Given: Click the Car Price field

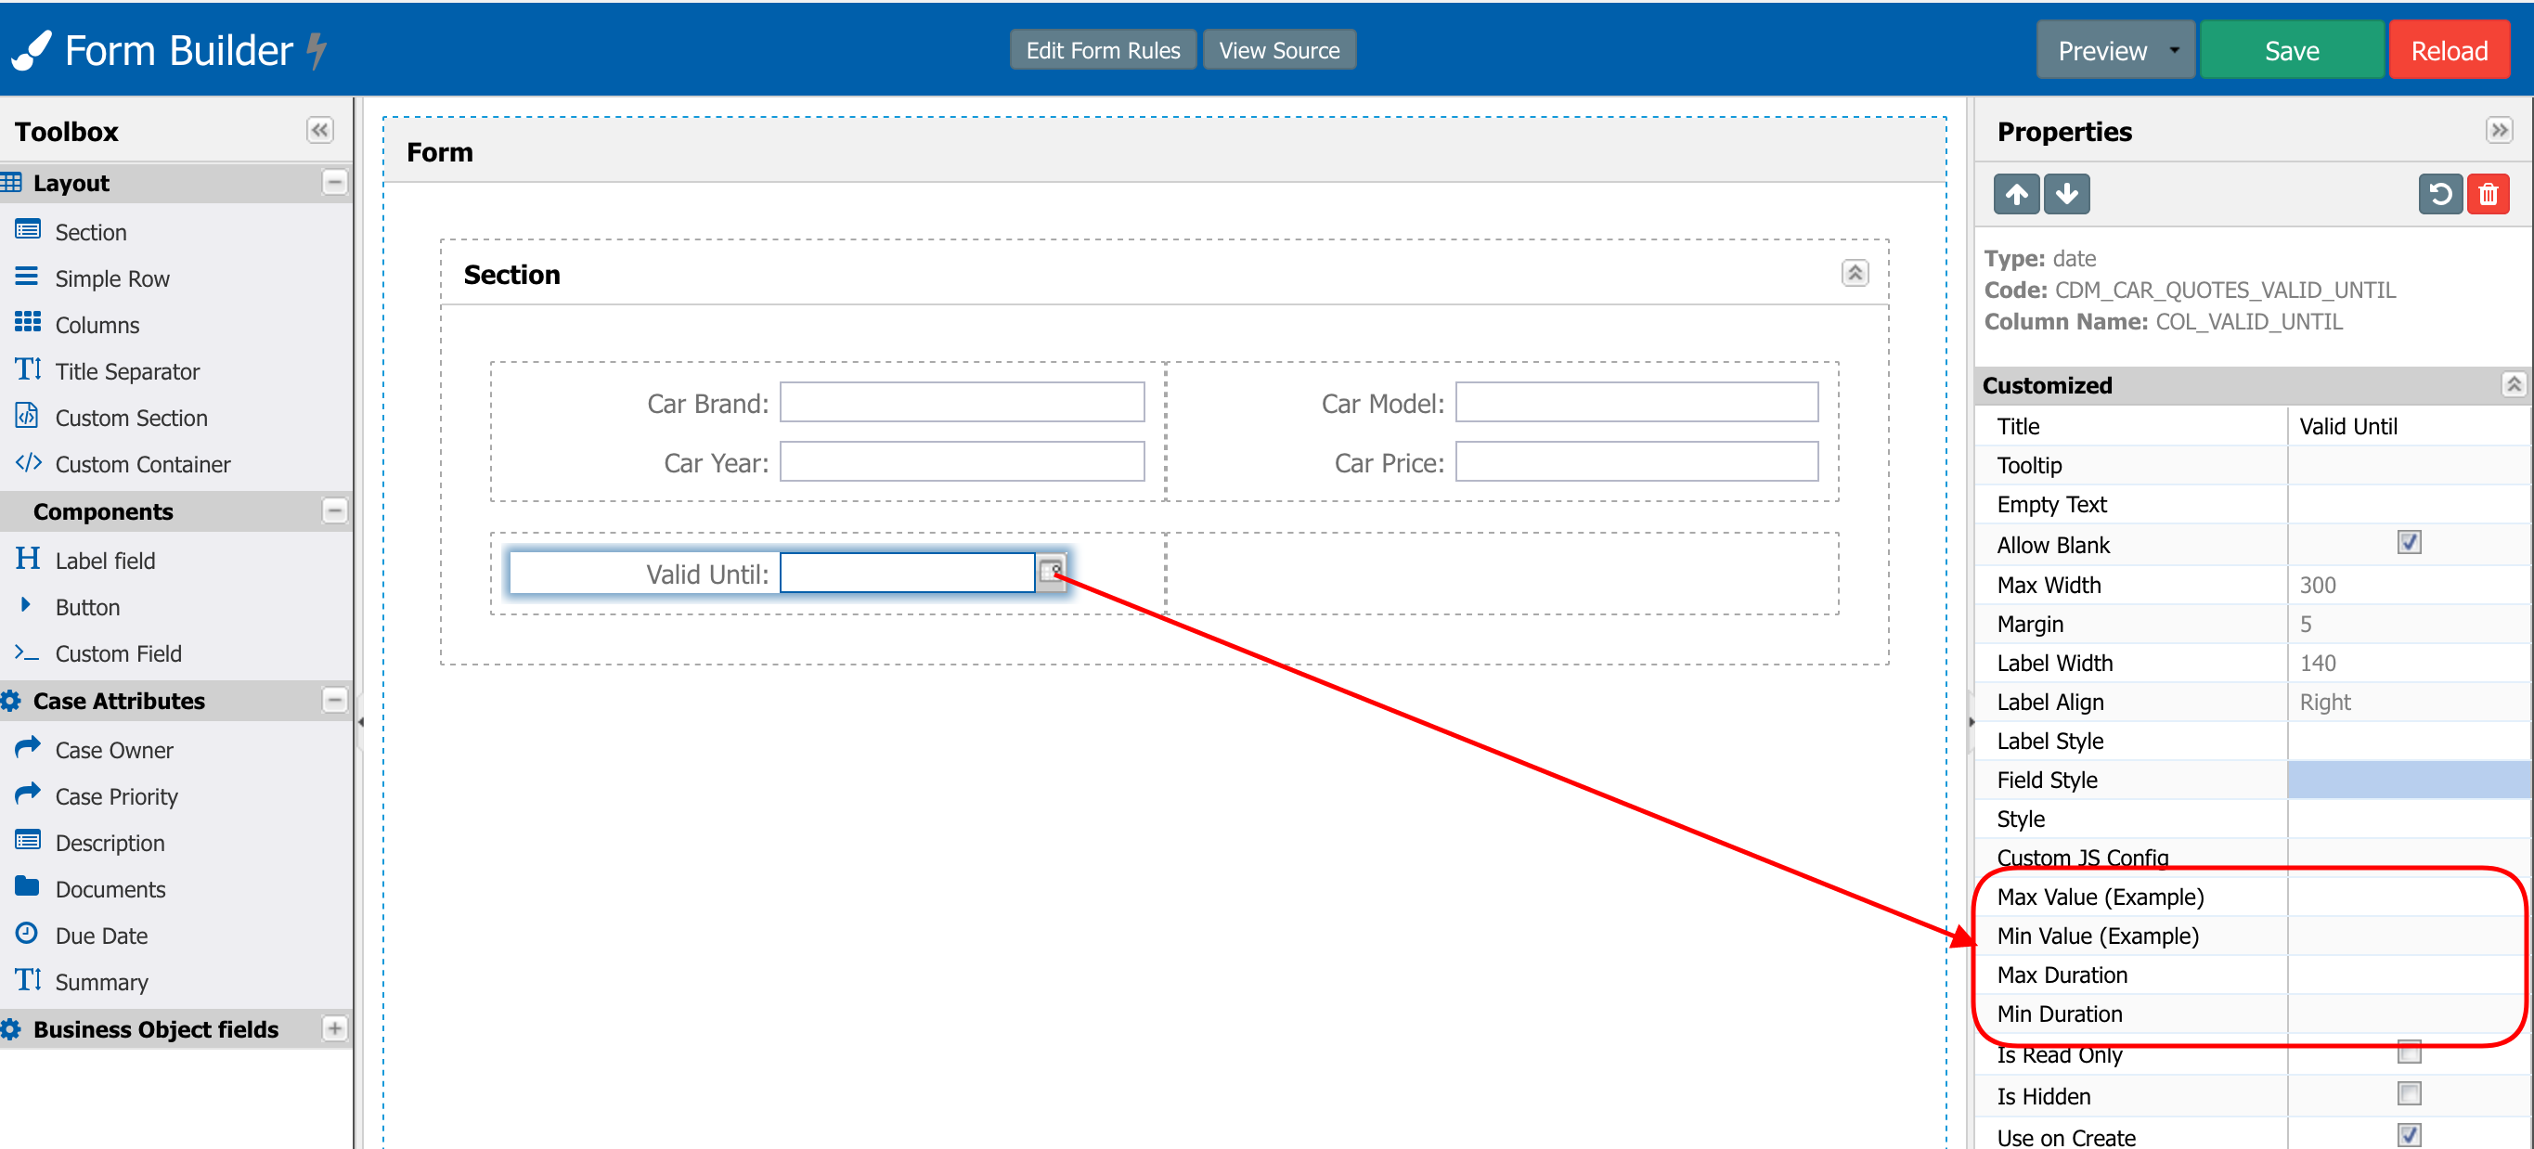Looking at the screenshot, I should click(x=1636, y=461).
